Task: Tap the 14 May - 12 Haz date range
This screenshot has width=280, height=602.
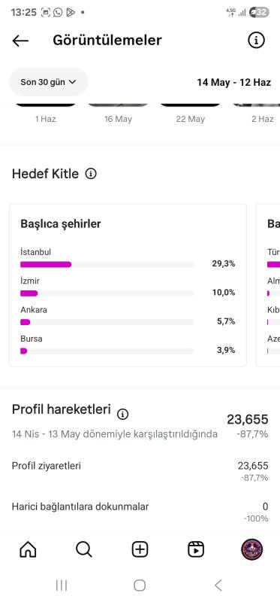Action: point(233,82)
